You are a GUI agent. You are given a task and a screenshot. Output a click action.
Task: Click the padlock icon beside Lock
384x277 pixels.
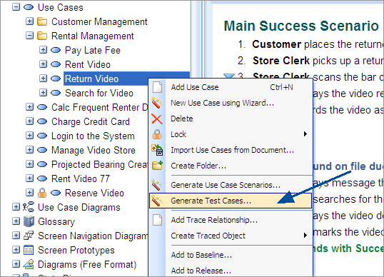click(x=157, y=134)
